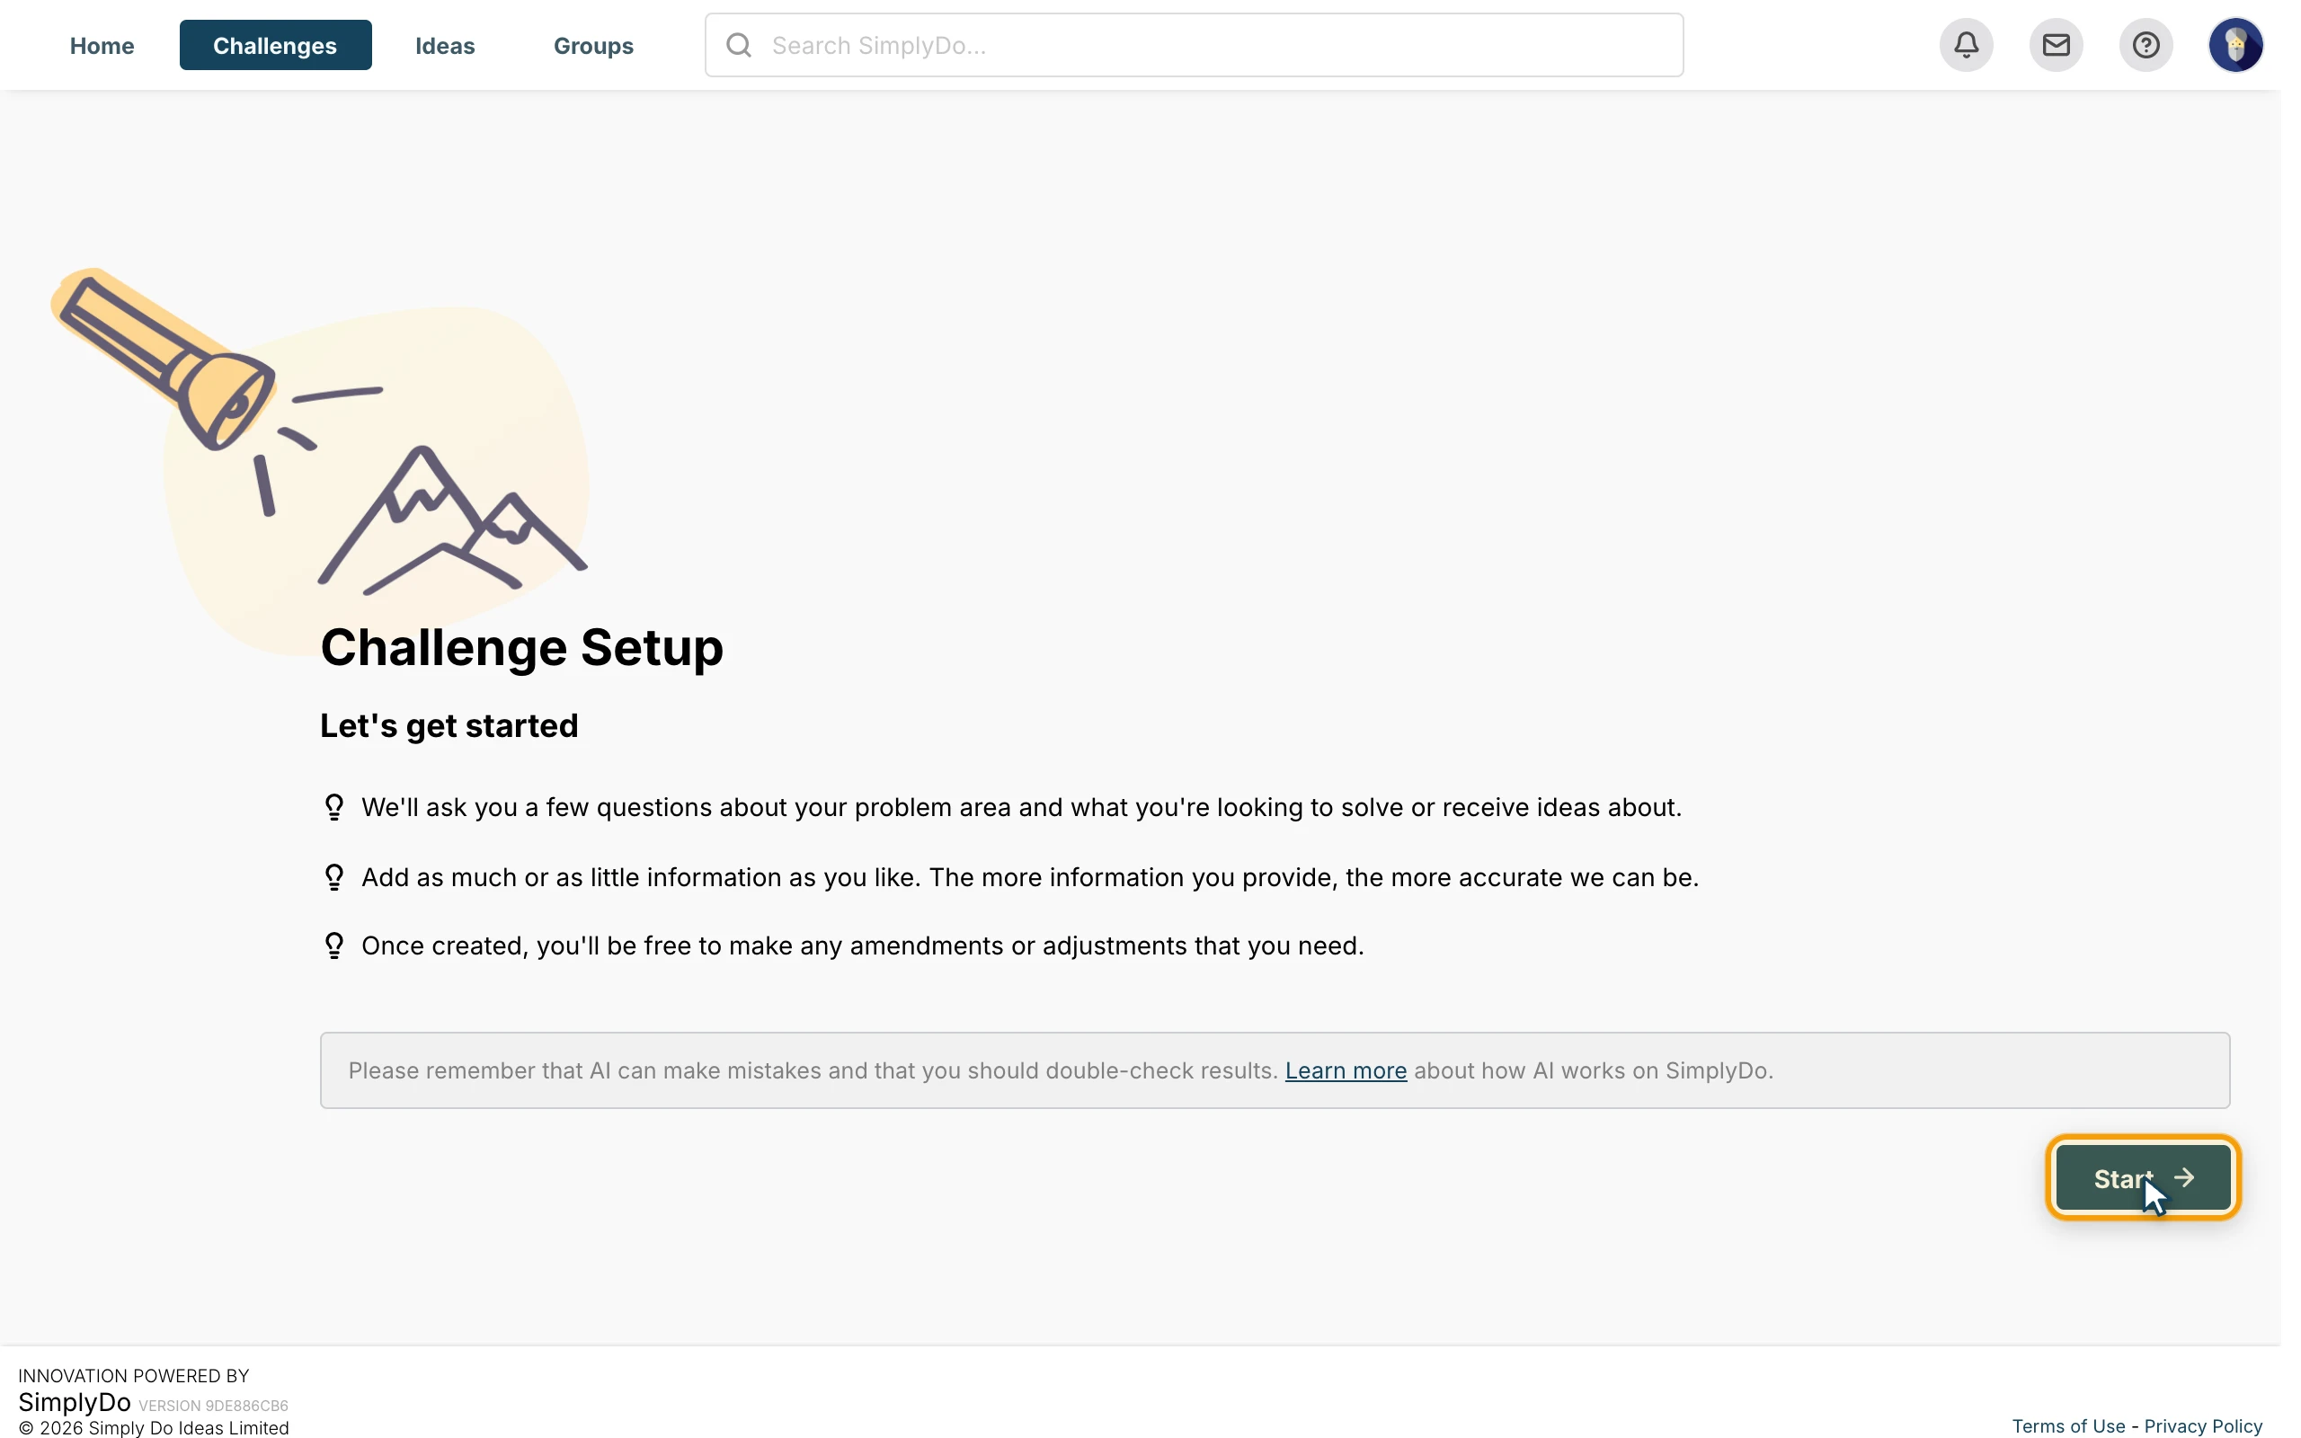Viewport: 2301px width, 1438px height.
Task: Click the SimplyDo footer logo text
Action: [75, 1402]
